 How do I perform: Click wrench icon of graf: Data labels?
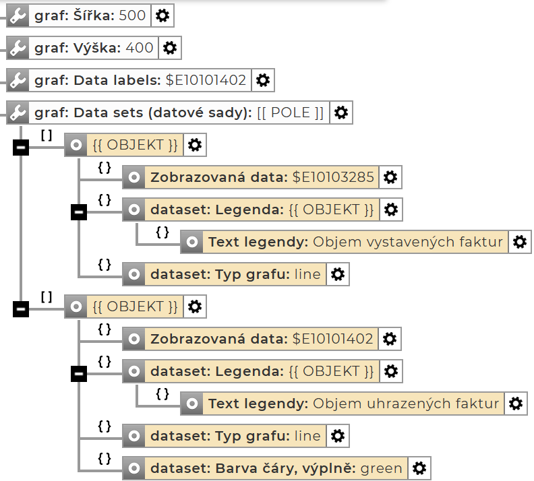tap(18, 80)
